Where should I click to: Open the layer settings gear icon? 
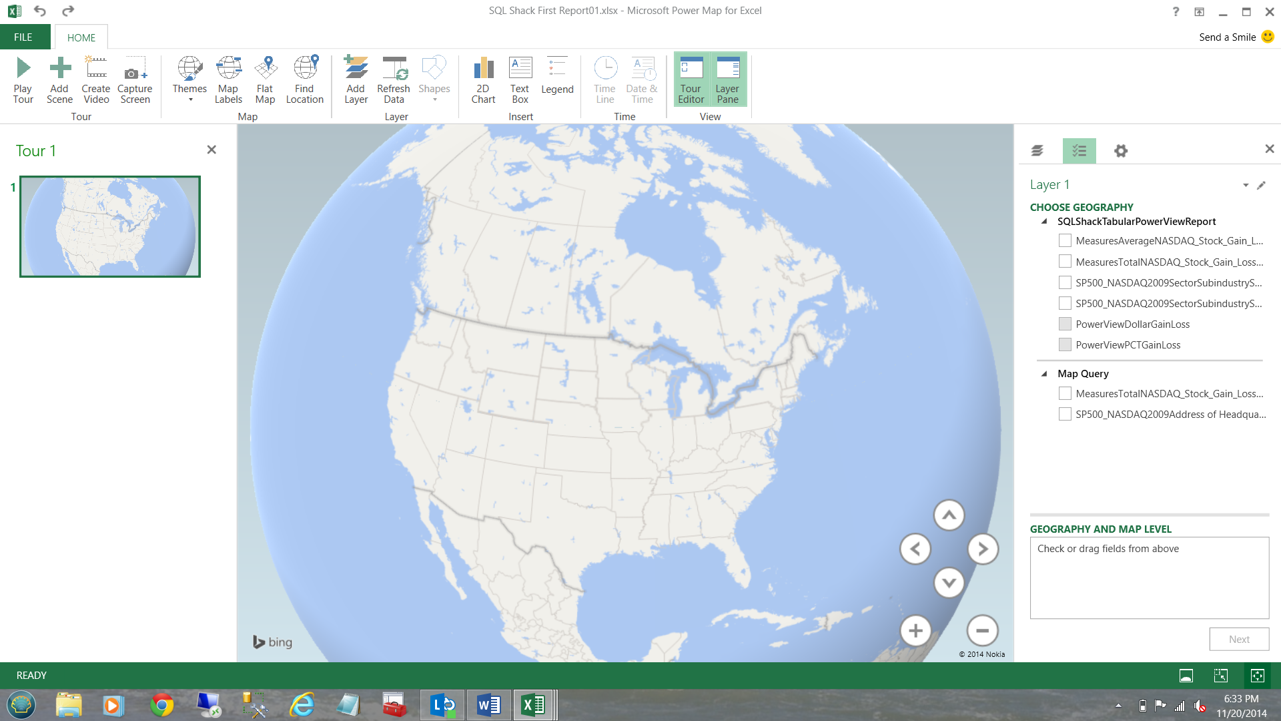point(1121,151)
